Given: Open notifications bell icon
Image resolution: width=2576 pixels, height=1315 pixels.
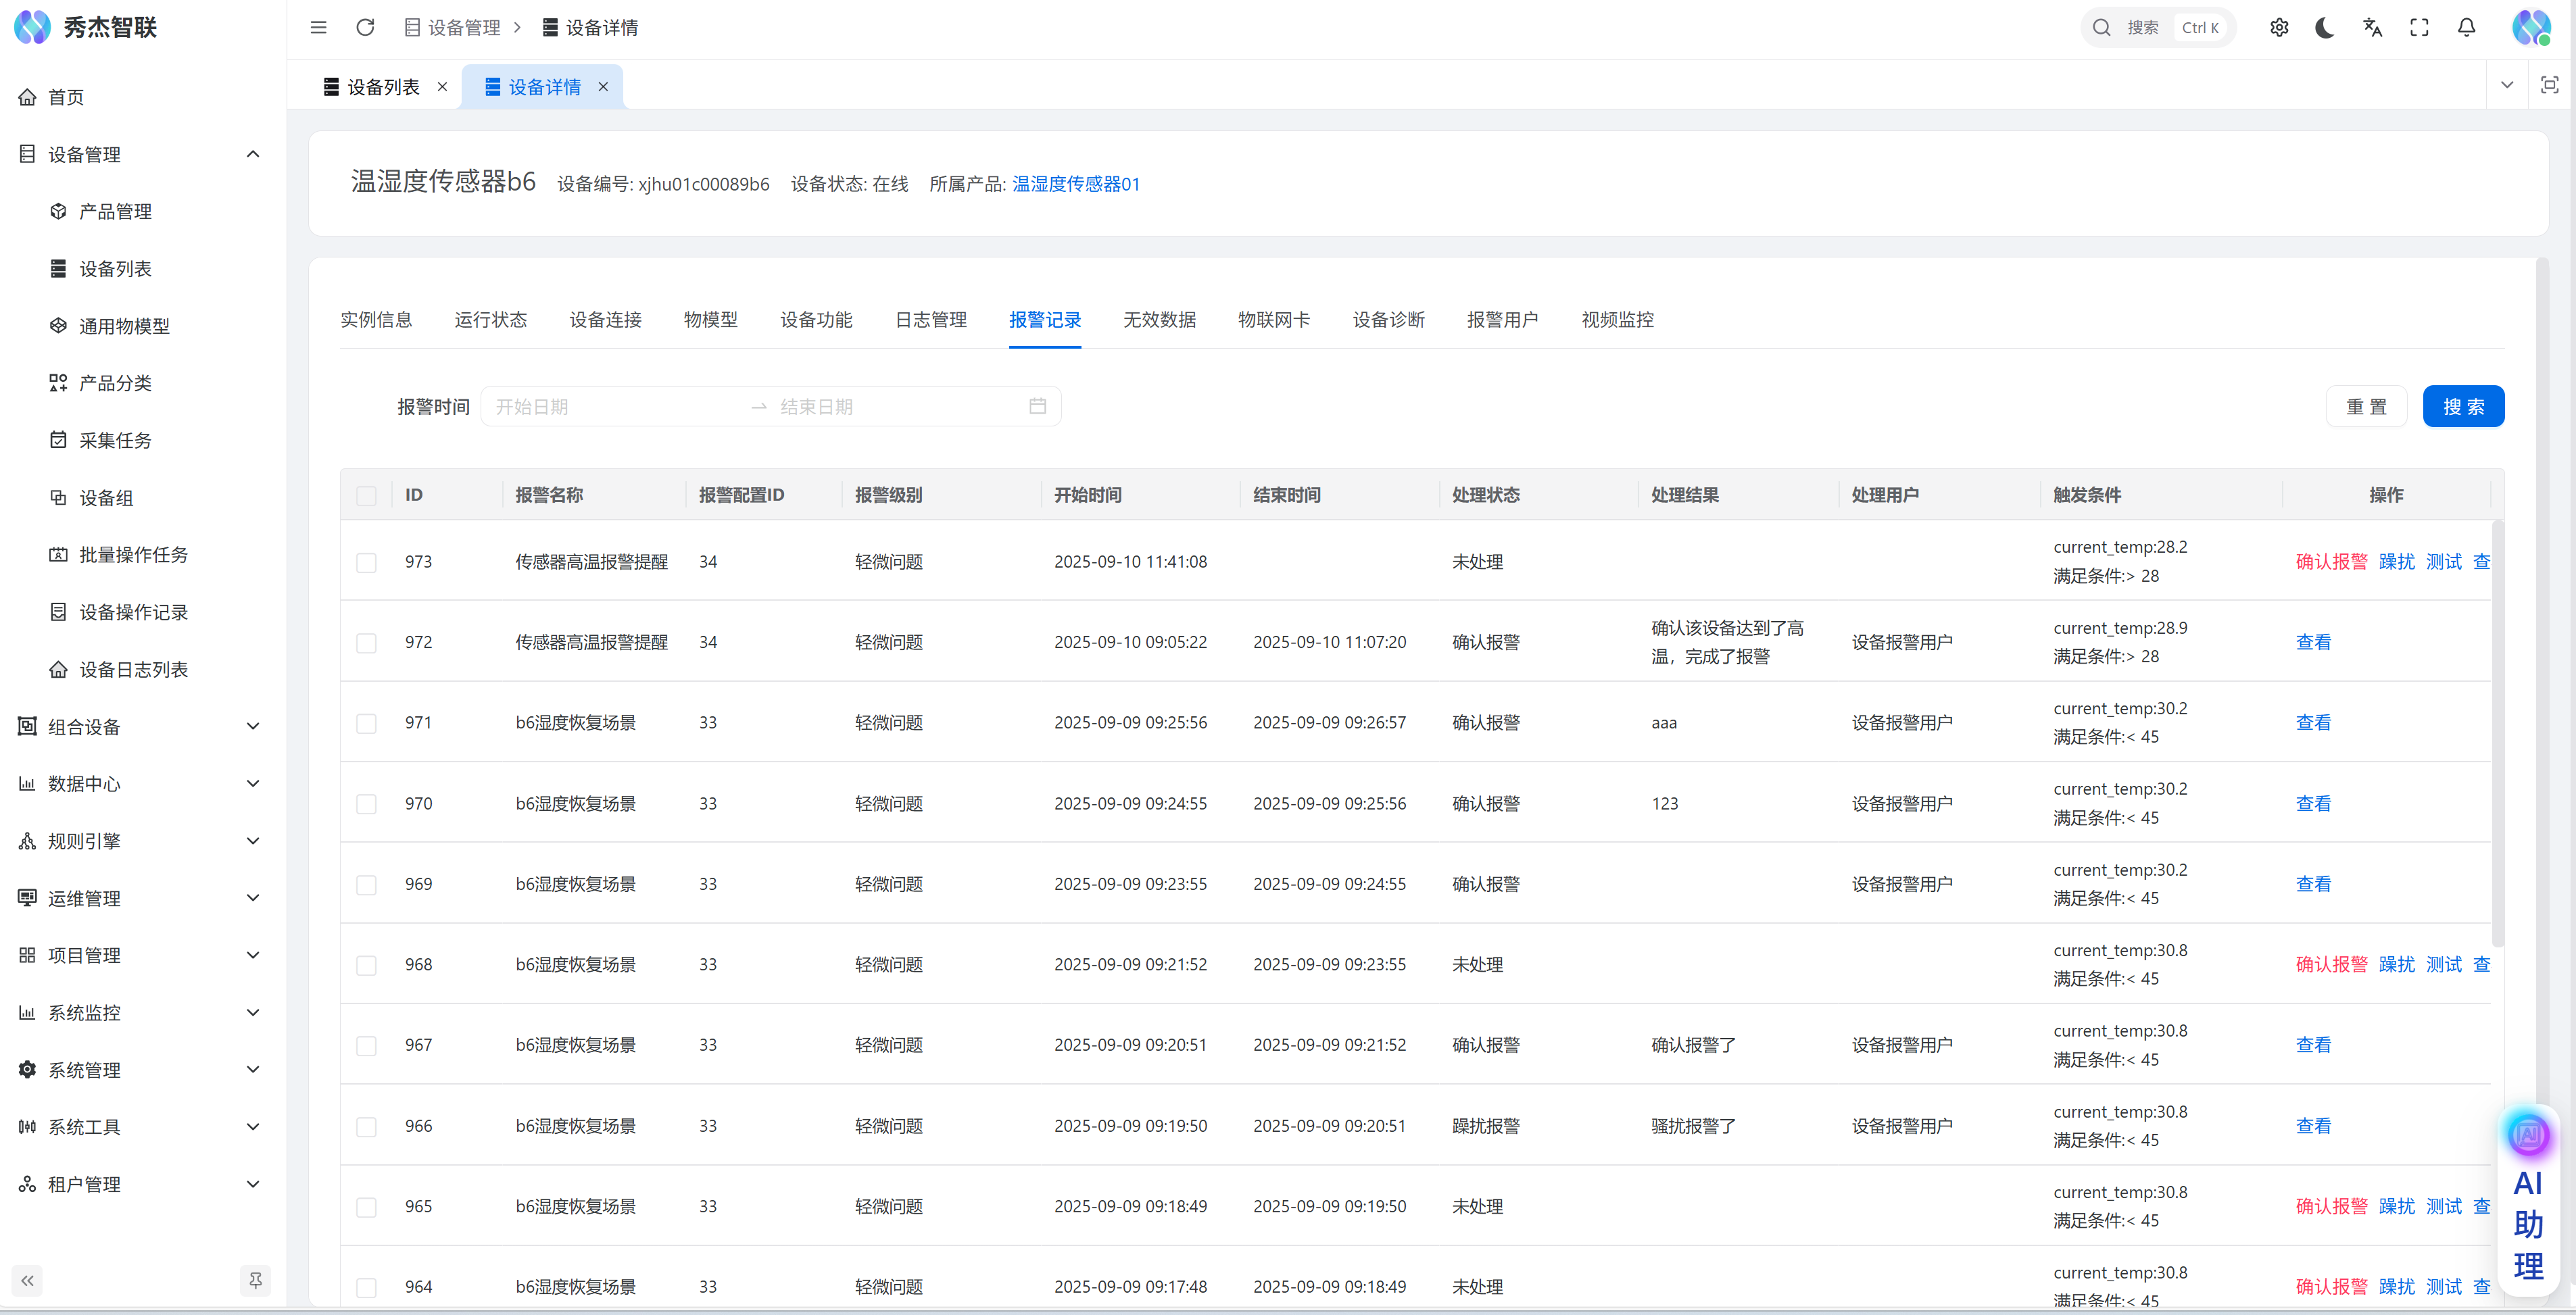Looking at the screenshot, I should coord(2466,27).
